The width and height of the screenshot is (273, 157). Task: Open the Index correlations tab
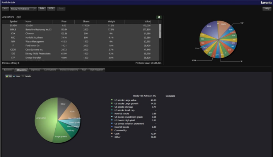click(69, 70)
